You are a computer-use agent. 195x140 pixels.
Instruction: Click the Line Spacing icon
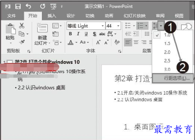coord(155,26)
